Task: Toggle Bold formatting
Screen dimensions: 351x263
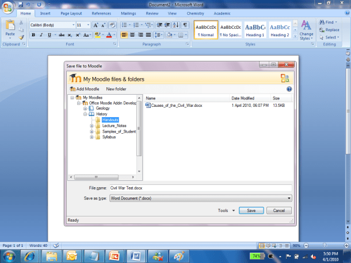Action: point(33,35)
